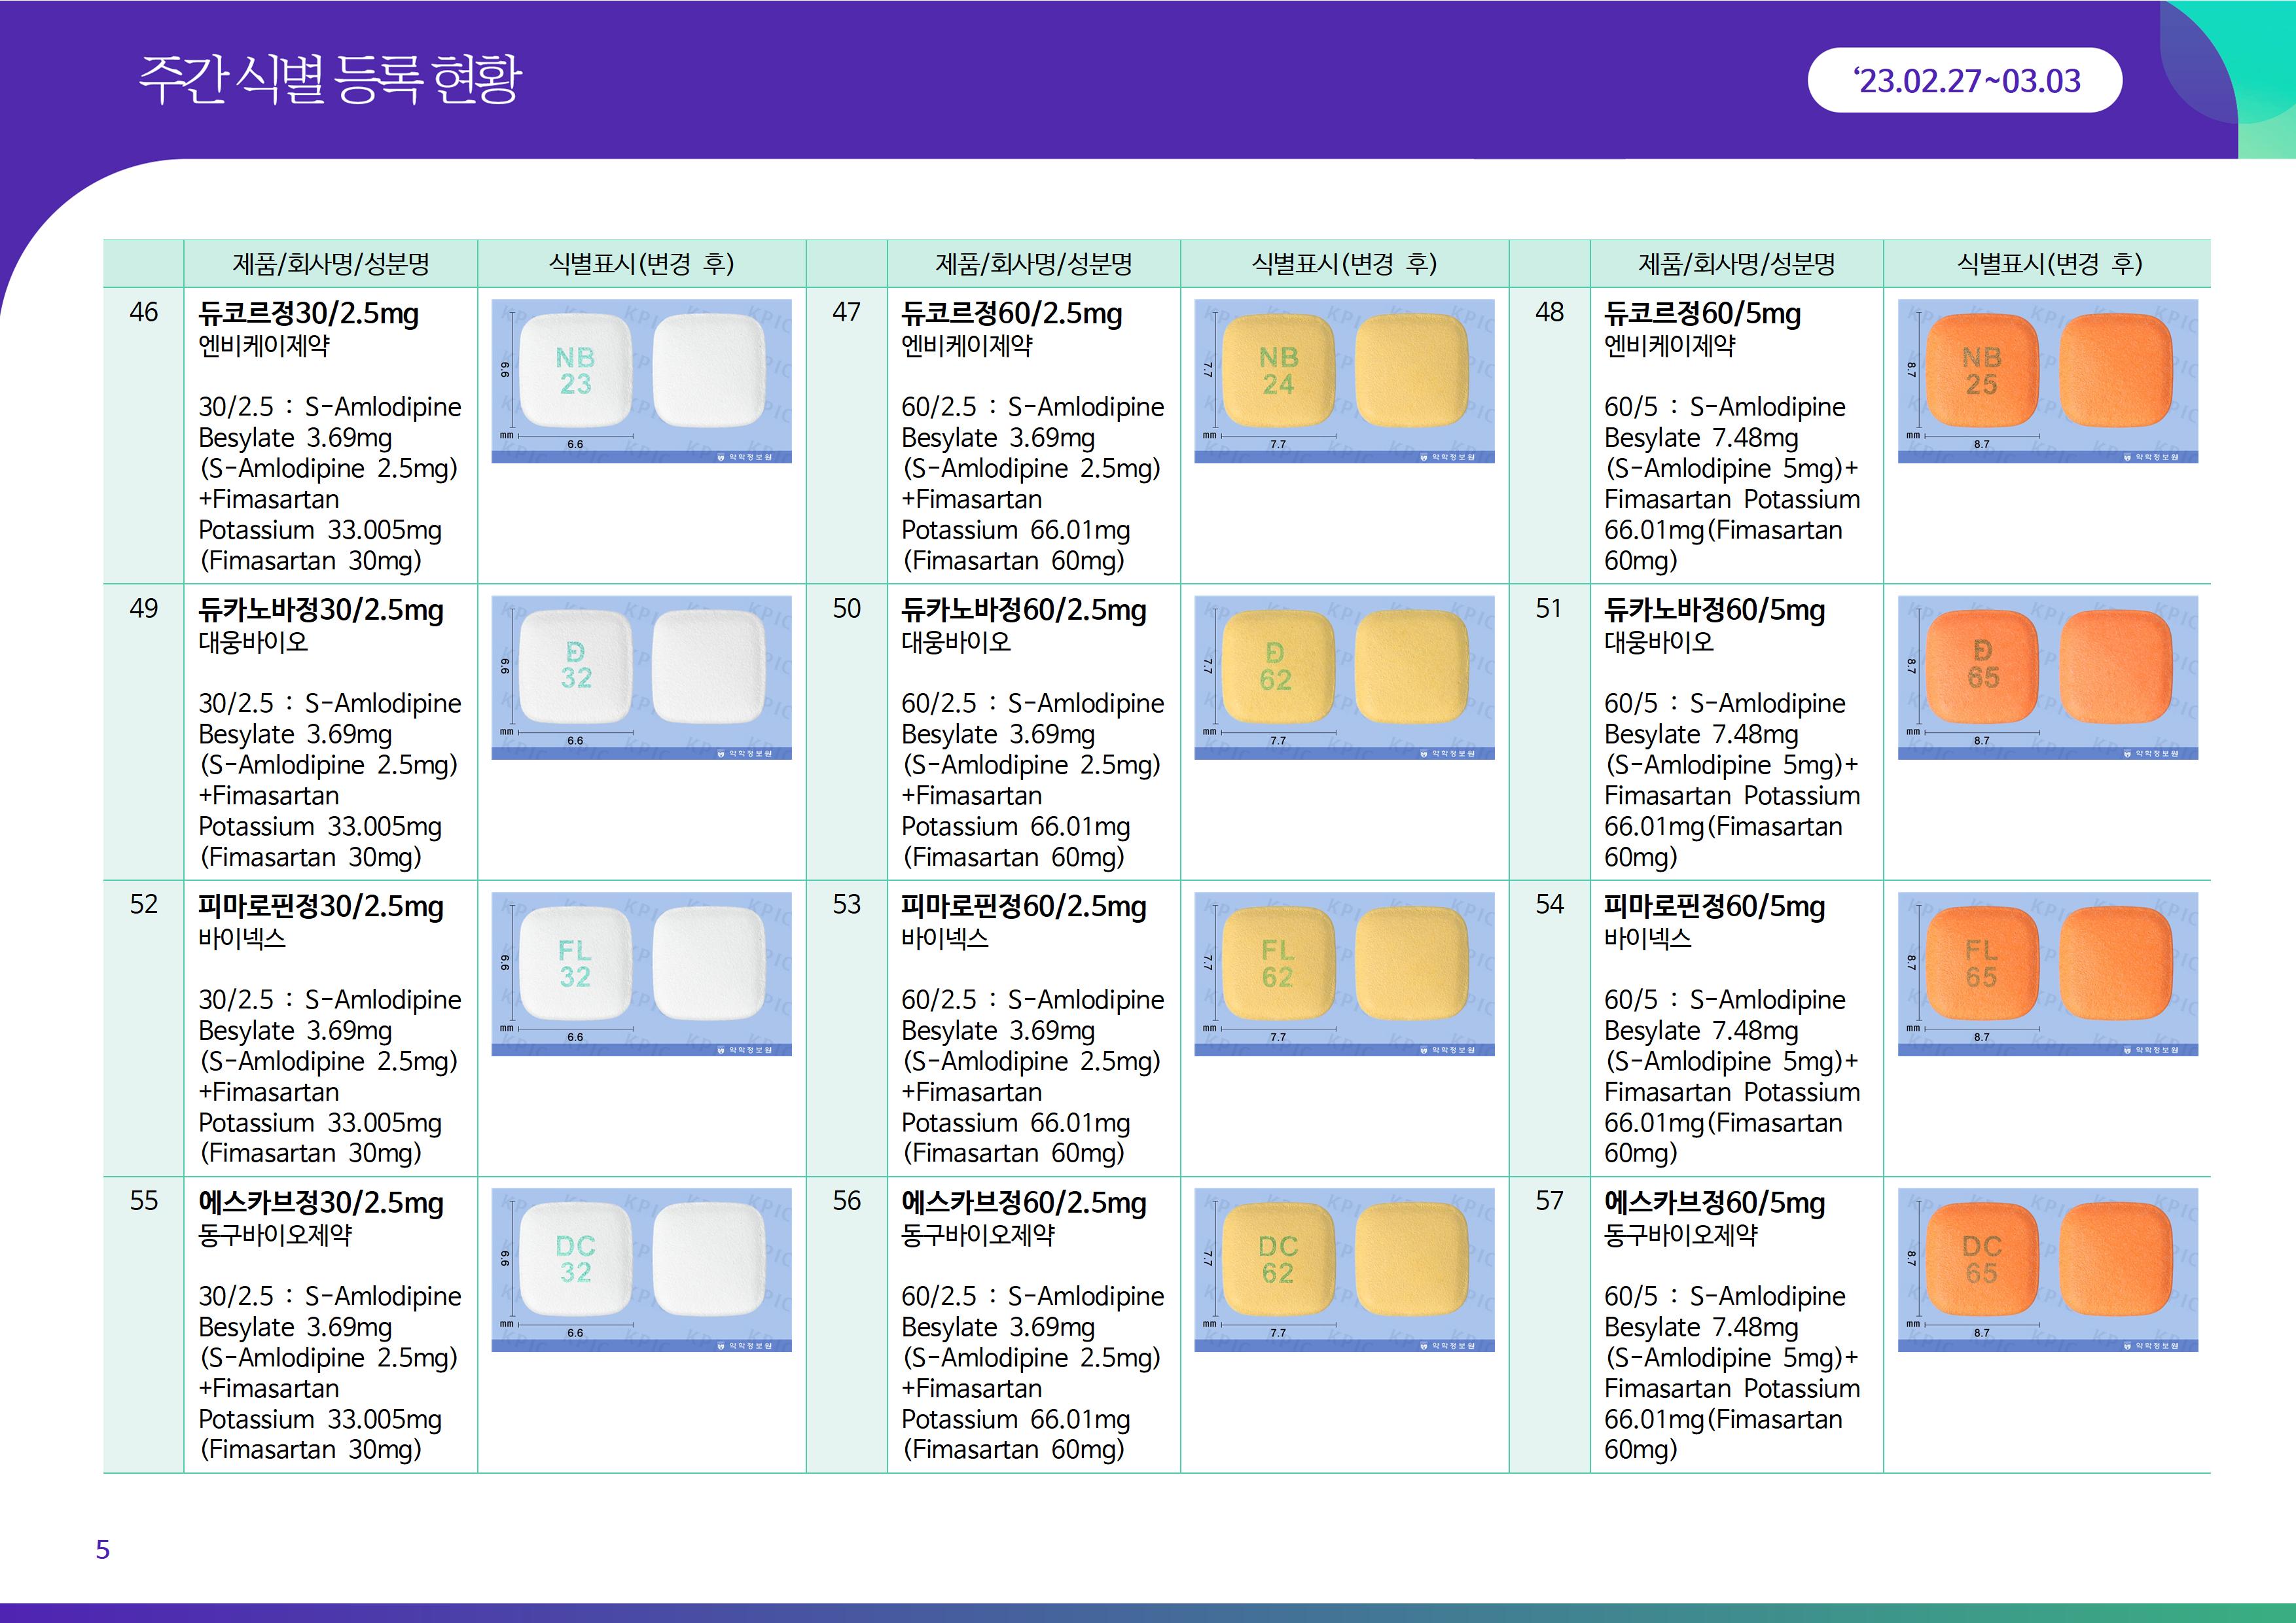2296x1623 pixels.
Task: Click product name 피마로핀정60/2.5mg
Action: 1023,906
